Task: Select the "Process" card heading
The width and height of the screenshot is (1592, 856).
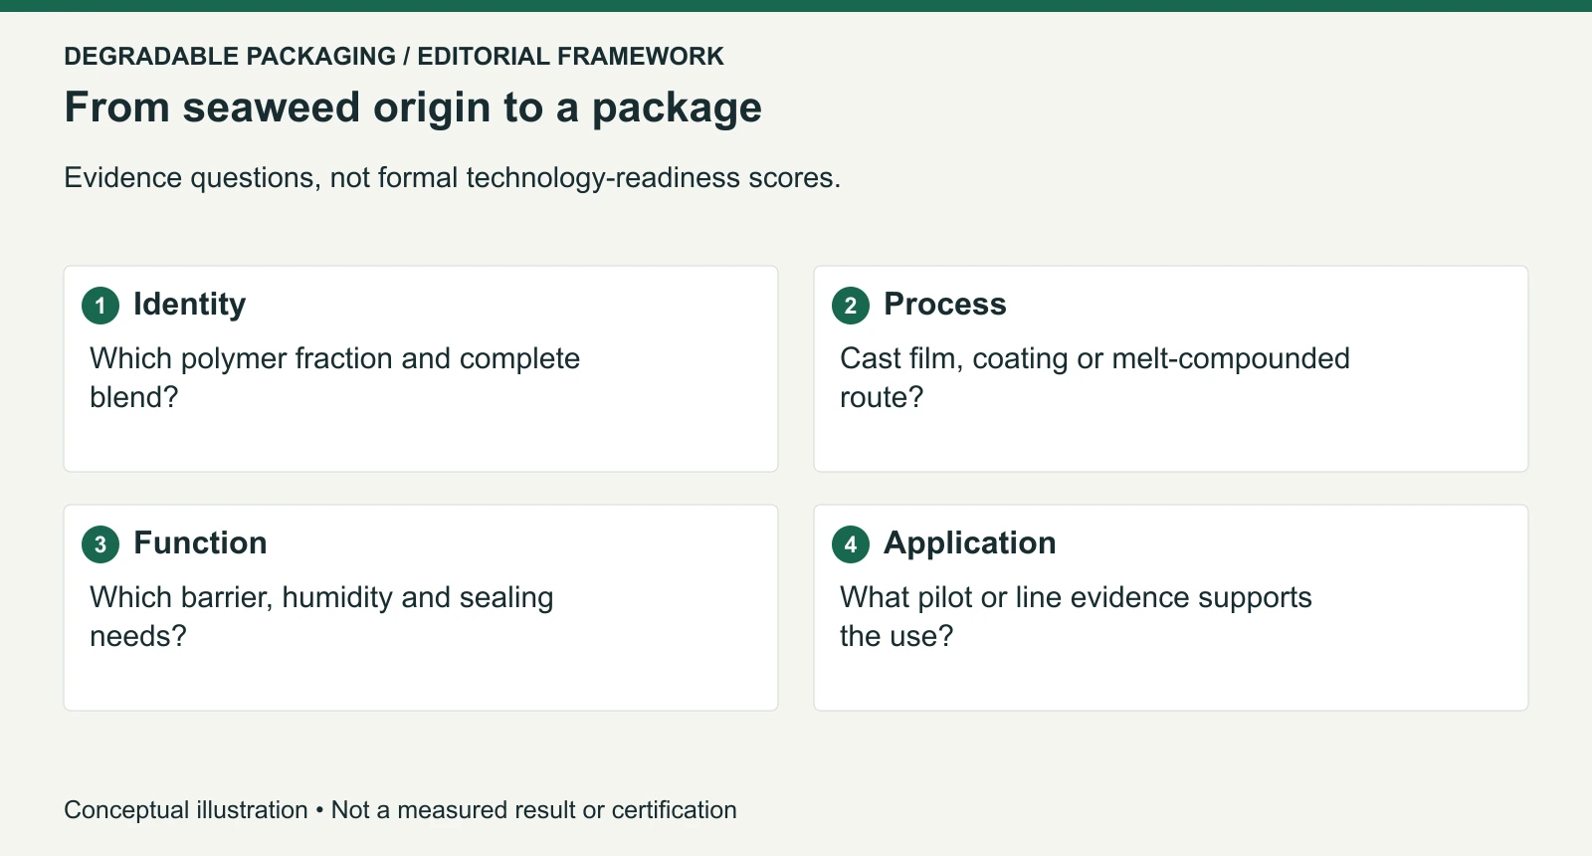Action: tap(945, 304)
